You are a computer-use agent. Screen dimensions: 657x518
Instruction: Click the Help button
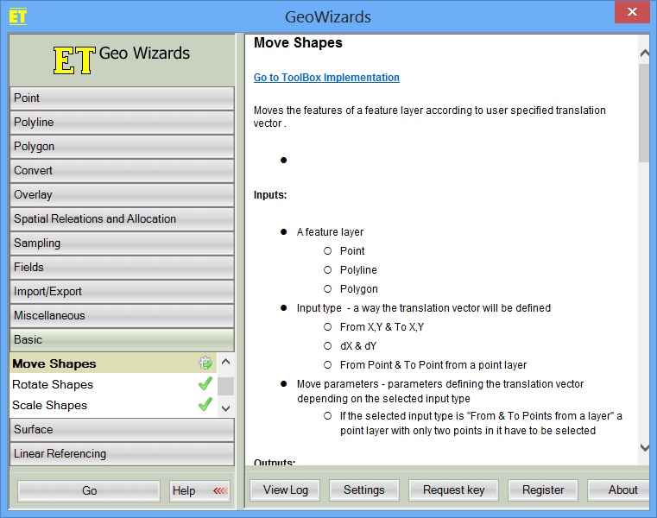coord(200,490)
